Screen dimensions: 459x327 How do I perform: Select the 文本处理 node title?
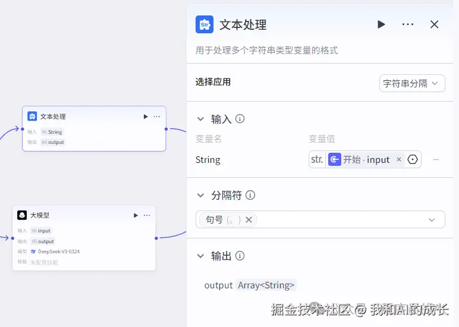53,117
